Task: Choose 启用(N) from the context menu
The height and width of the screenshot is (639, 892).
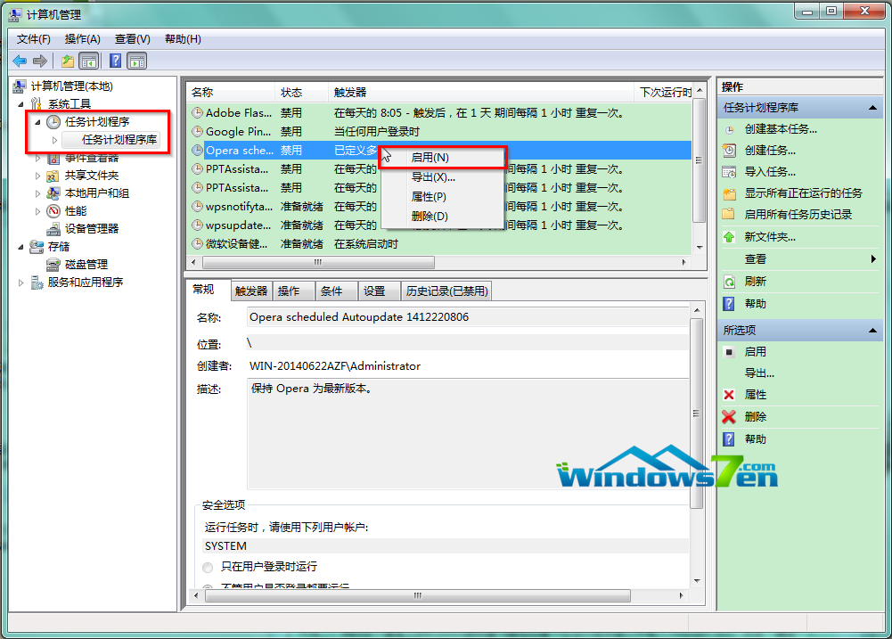Action: point(430,157)
